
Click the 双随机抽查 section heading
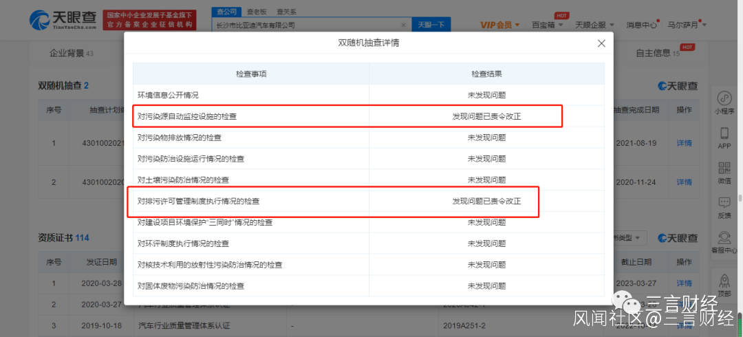[x=63, y=86]
